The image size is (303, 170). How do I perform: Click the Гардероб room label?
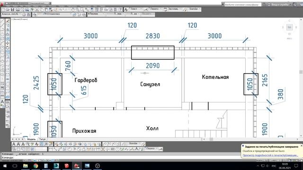(86, 80)
